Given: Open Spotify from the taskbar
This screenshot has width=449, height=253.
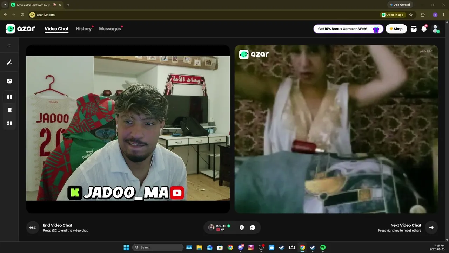Looking at the screenshot, I should 323,247.
